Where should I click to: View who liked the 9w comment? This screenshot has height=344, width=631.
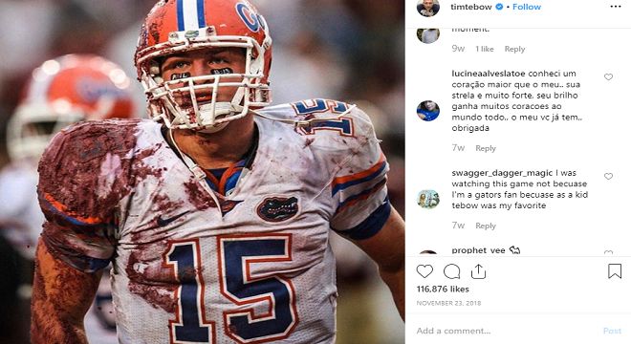pos(485,49)
